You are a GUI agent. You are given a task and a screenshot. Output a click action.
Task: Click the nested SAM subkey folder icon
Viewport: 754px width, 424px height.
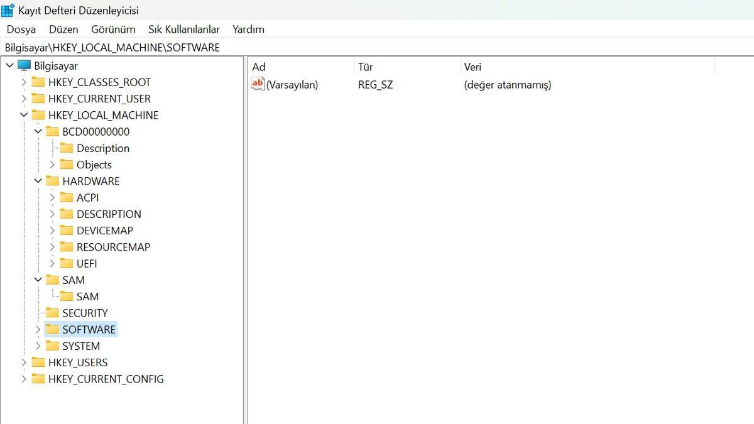pyautogui.click(x=67, y=296)
